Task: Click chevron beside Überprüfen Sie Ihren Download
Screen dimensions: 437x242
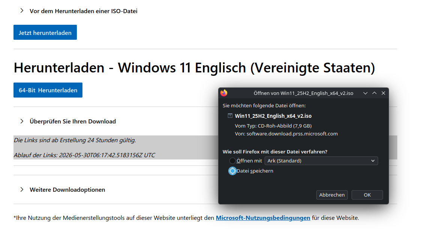Action: click(x=22, y=121)
